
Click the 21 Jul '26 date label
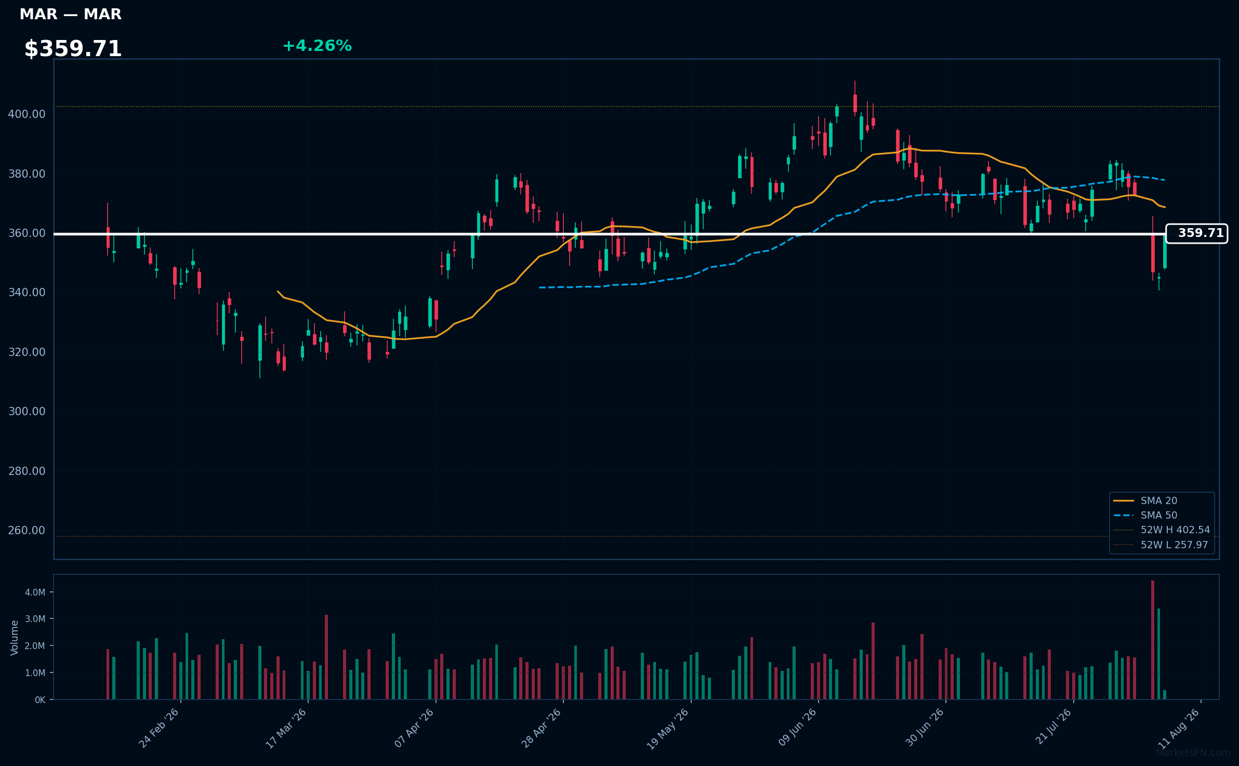[1053, 727]
